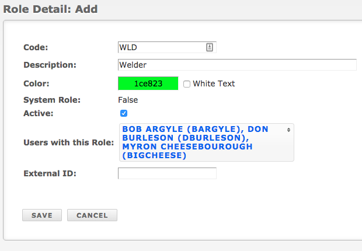Open the green 1ce823 color picker
The width and height of the screenshot is (362, 251).
point(148,83)
